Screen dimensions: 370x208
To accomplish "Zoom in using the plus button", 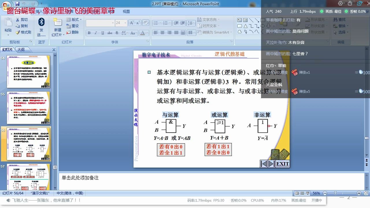I will click(x=359, y=193).
